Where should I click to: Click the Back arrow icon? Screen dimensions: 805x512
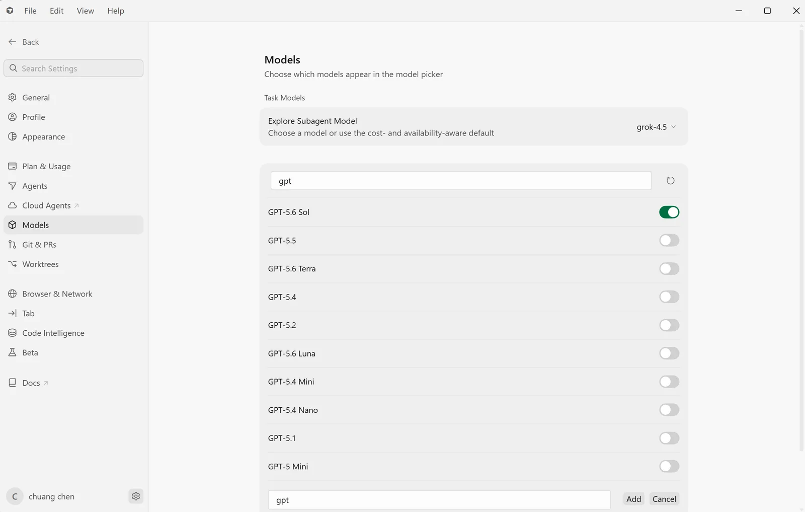pos(13,42)
